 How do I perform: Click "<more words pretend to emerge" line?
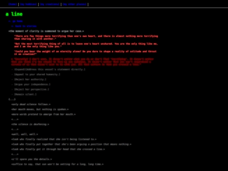43,114
